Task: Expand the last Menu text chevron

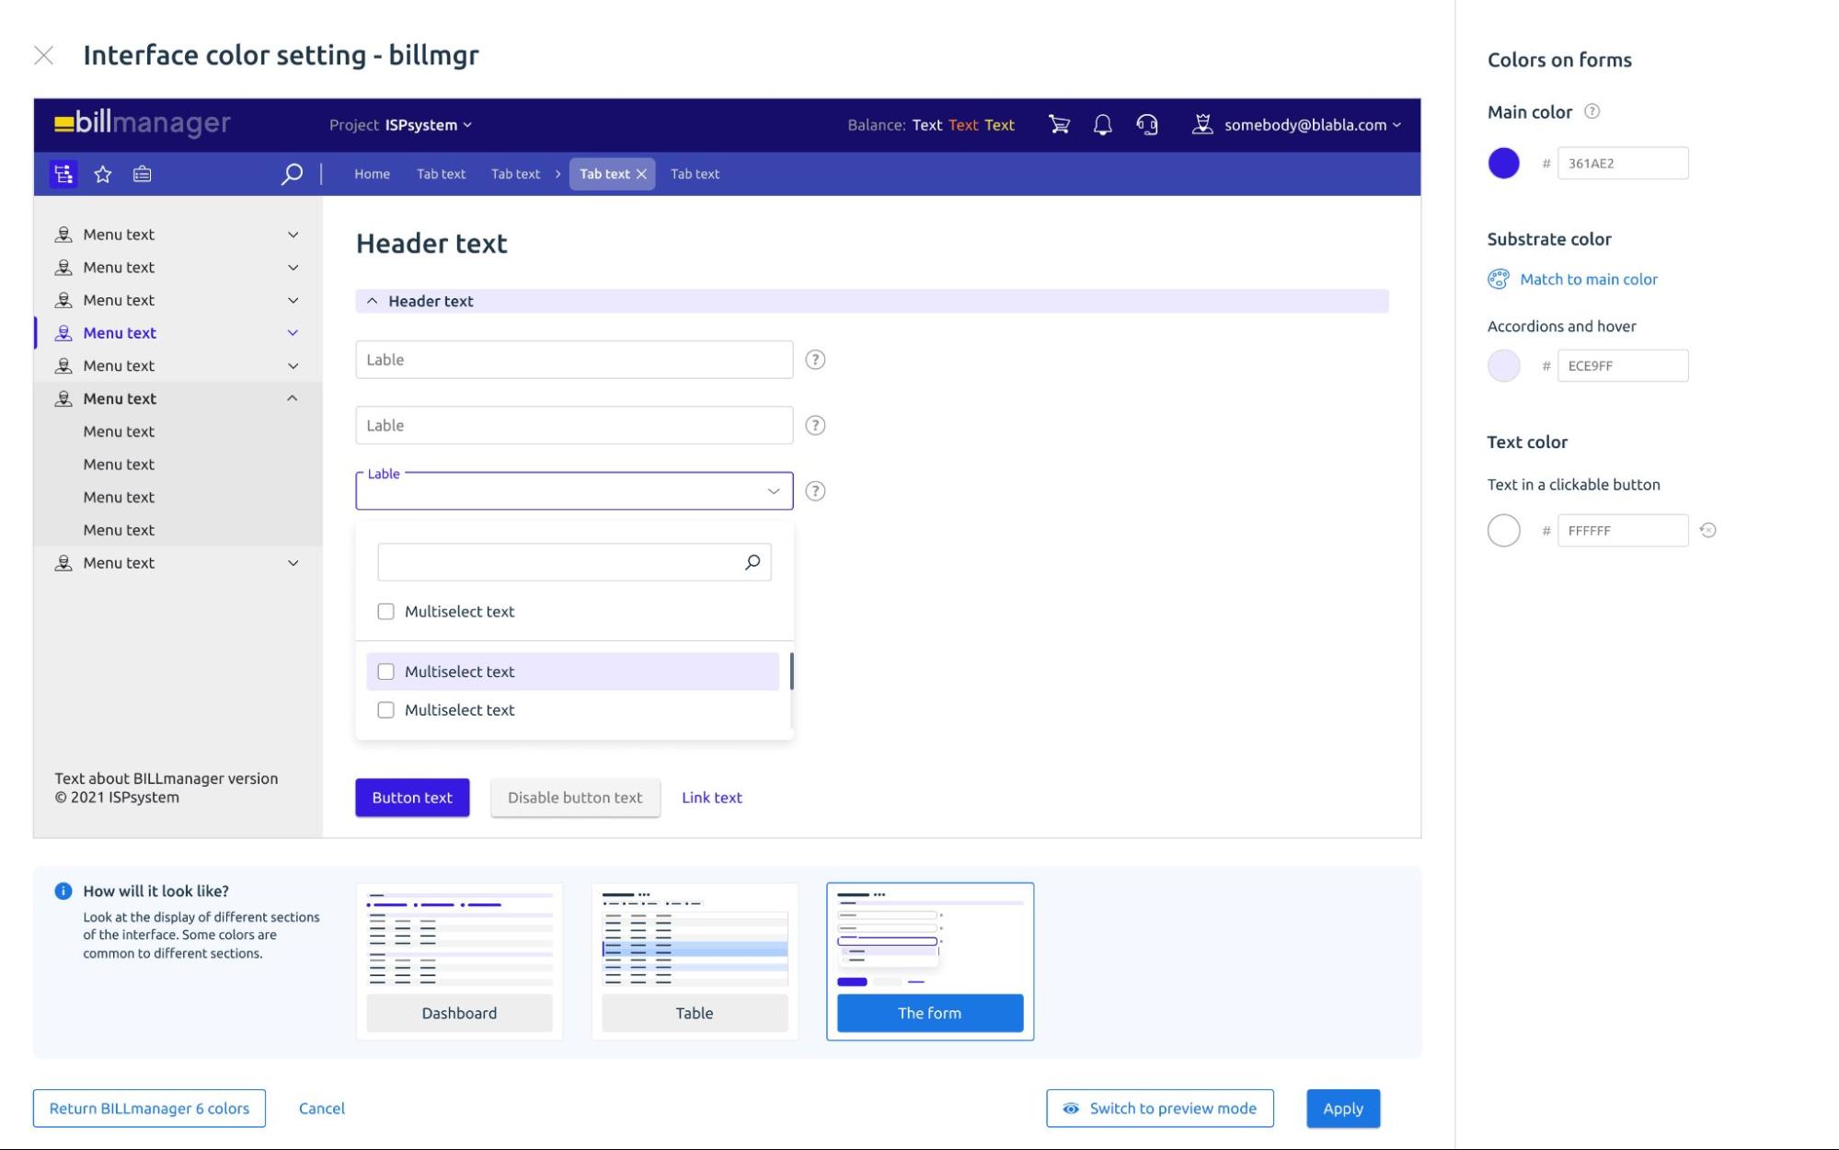Action: click(293, 563)
